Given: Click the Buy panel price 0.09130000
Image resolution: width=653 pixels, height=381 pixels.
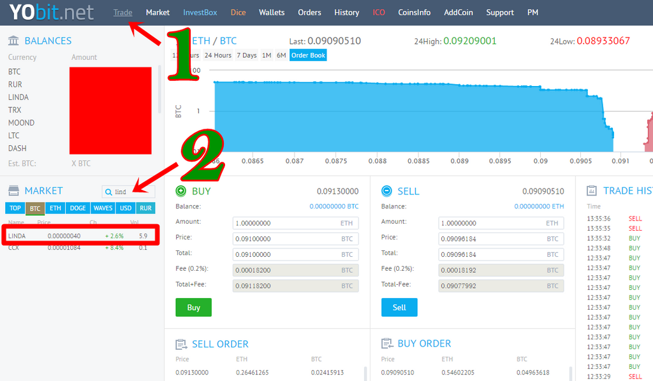Looking at the screenshot, I should tap(338, 191).
